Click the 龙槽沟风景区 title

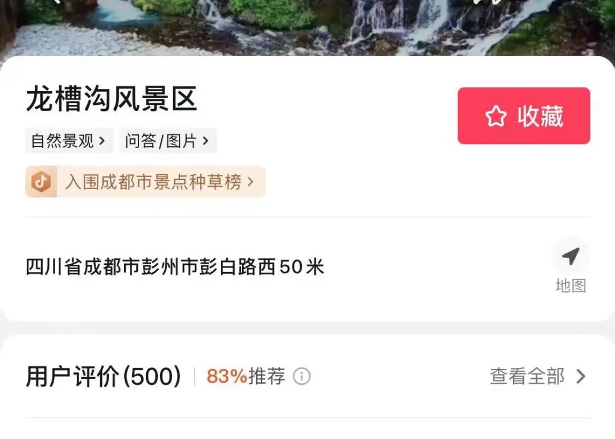(112, 99)
